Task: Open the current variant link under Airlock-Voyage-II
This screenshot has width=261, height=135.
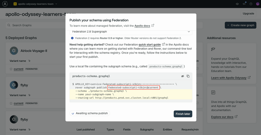Action: click(18, 69)
